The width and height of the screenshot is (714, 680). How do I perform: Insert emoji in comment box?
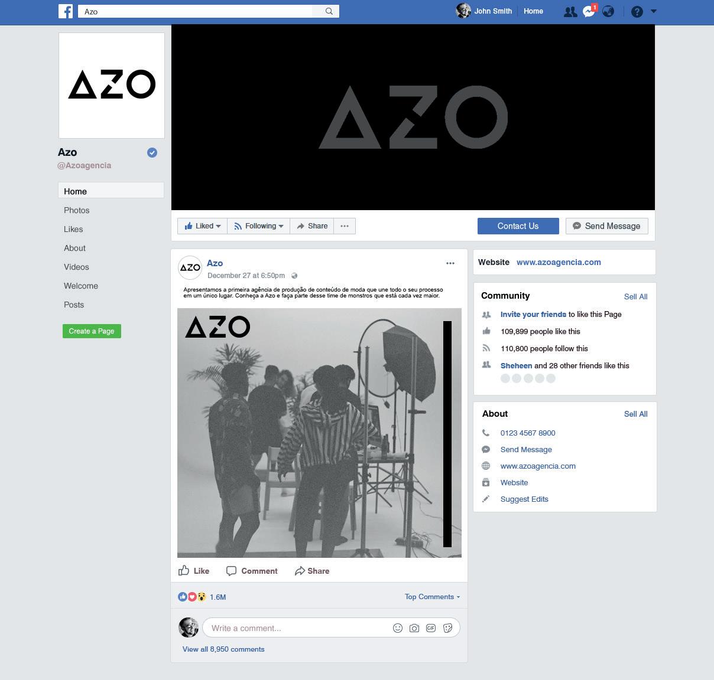tap(398, 628)
